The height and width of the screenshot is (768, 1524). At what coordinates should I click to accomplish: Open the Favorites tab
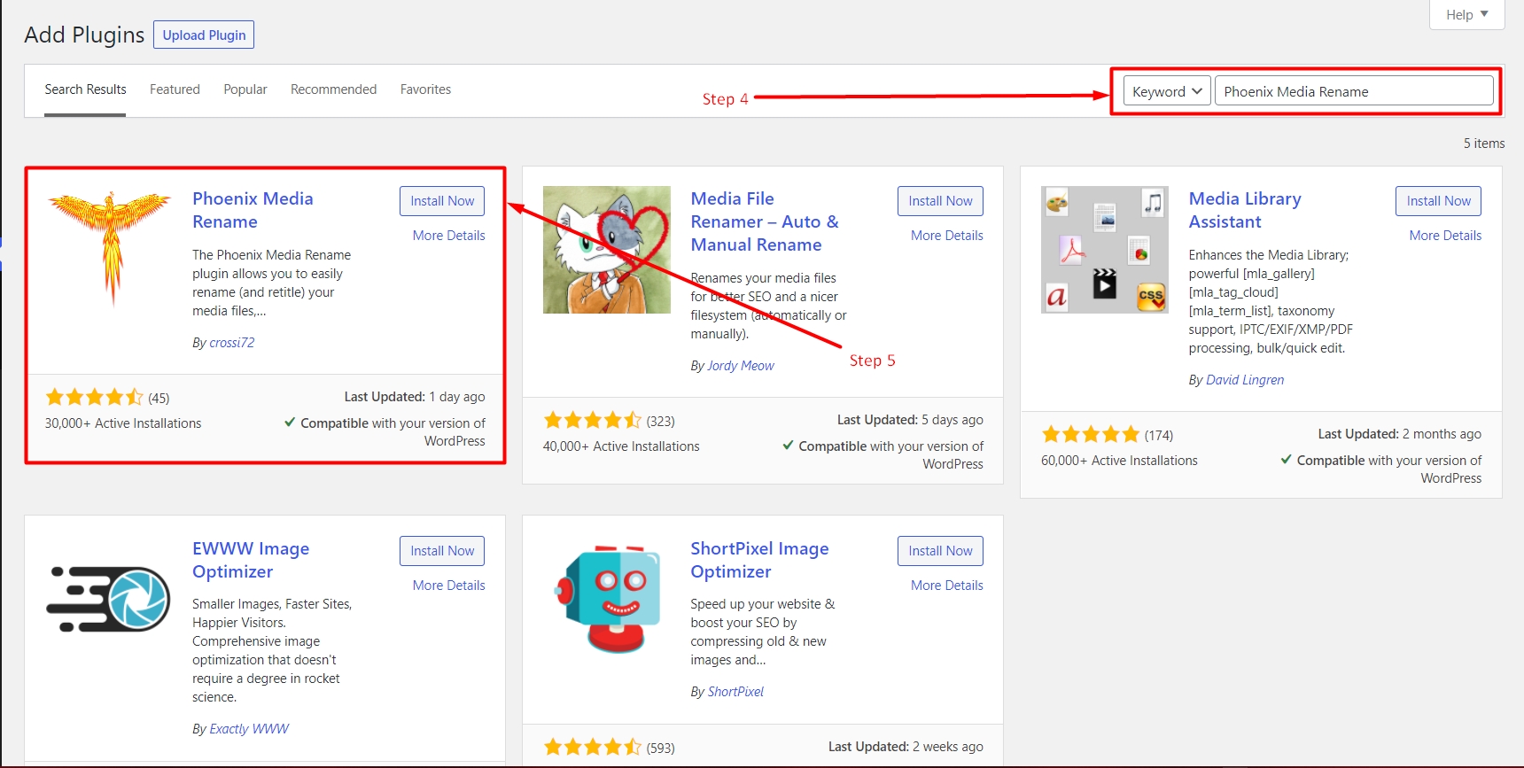tap(425, 89)
